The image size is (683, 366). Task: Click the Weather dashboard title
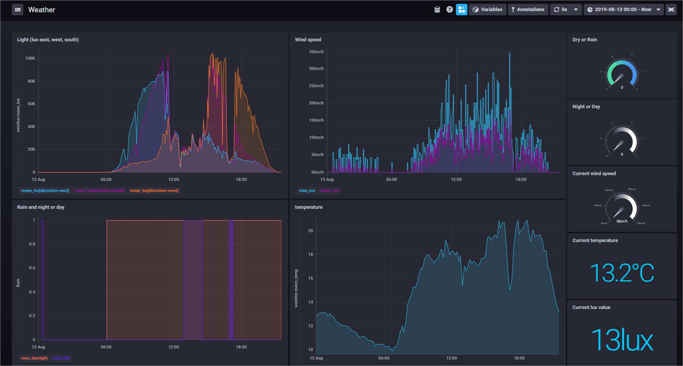coord(42,10)
